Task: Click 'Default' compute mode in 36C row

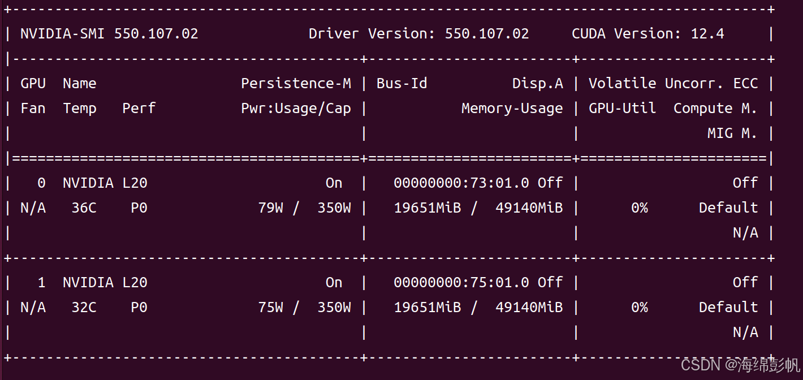Action: pyautogui.click(x=728, y=208)
